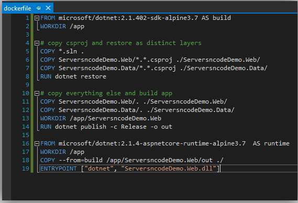Click line number 3 in gutter
Viewport: 298px width, 203px height.
(x=27, y=35)
